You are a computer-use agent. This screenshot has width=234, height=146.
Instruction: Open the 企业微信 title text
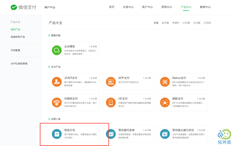70,47
